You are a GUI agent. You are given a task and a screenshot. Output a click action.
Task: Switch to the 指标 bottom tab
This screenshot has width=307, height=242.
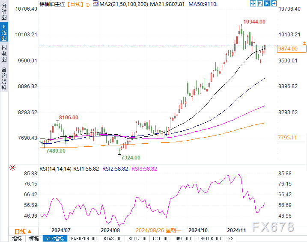point(17,239)
